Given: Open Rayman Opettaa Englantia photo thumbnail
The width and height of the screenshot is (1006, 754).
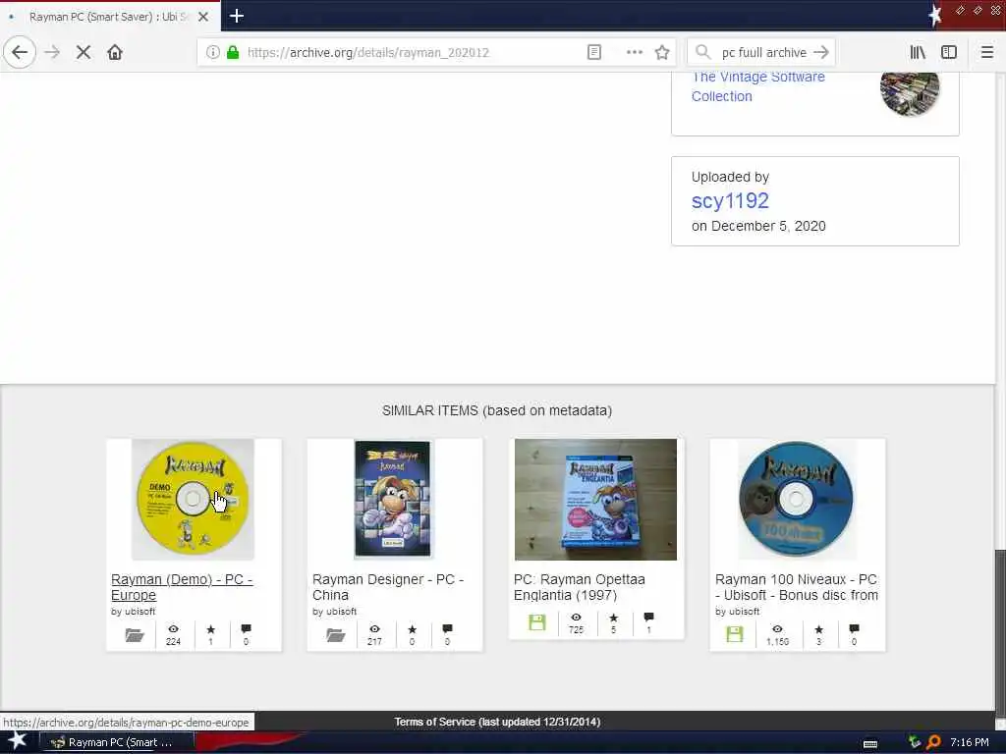Looking at the screenshot, I should (595, 500).
